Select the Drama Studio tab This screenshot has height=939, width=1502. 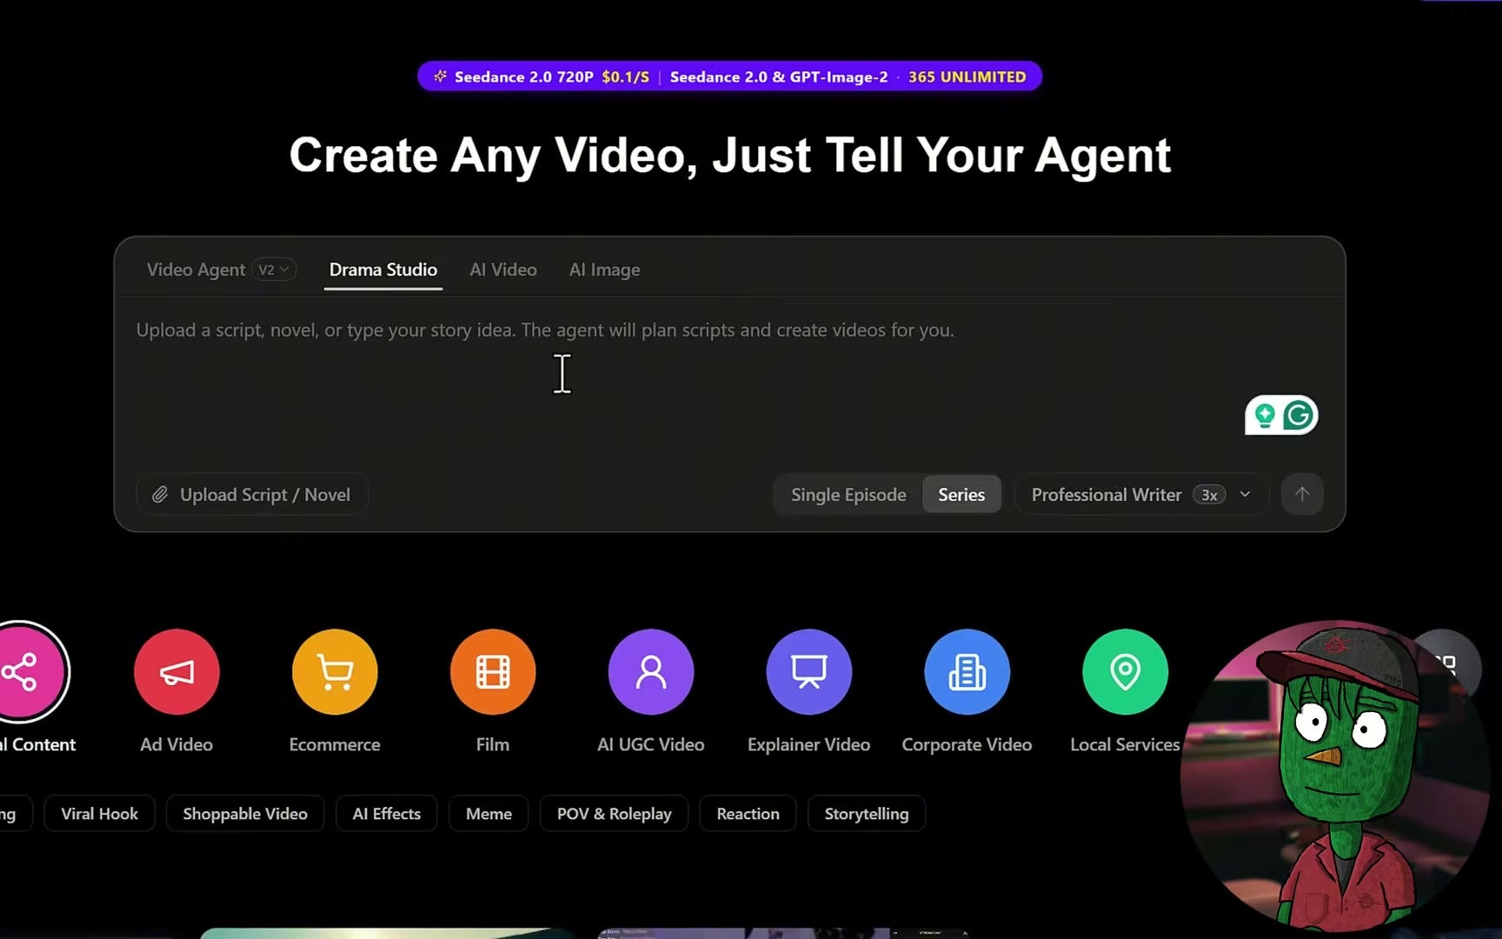click(383, 270)
